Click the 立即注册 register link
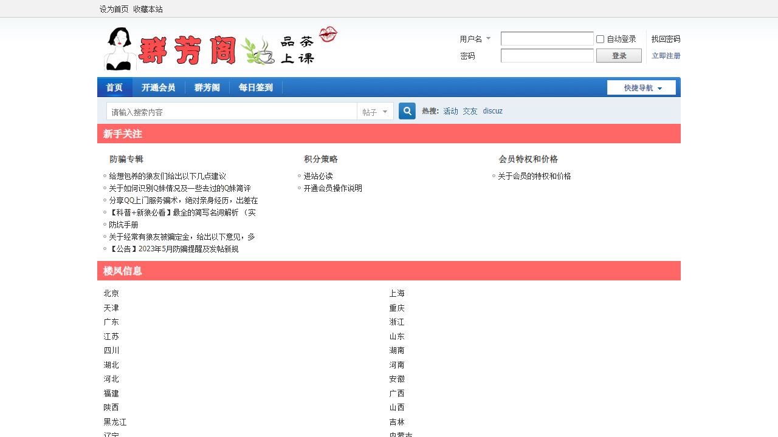The image size is (778, 437). click(x=666, y=56)
